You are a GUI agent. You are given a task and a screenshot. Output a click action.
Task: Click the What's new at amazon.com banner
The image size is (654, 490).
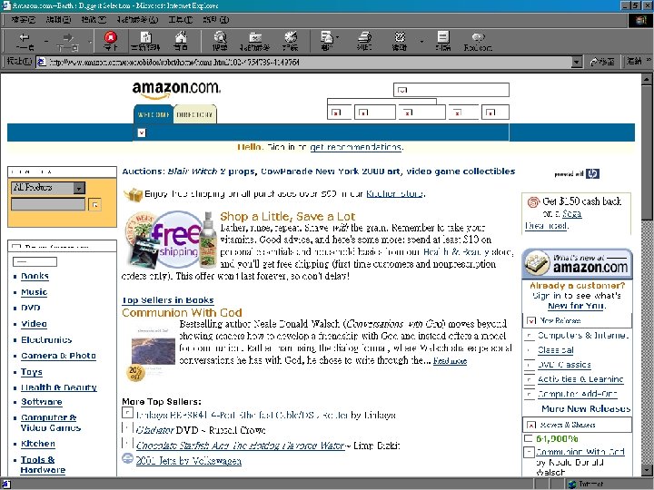(578, 264)
